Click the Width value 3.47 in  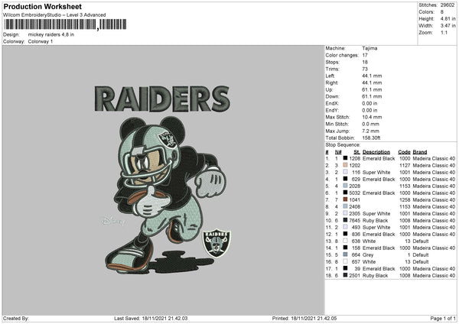pyautogui.click(x=448, y=26)
